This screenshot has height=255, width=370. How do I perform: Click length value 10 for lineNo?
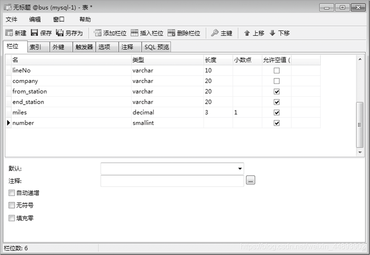(218, 71)
